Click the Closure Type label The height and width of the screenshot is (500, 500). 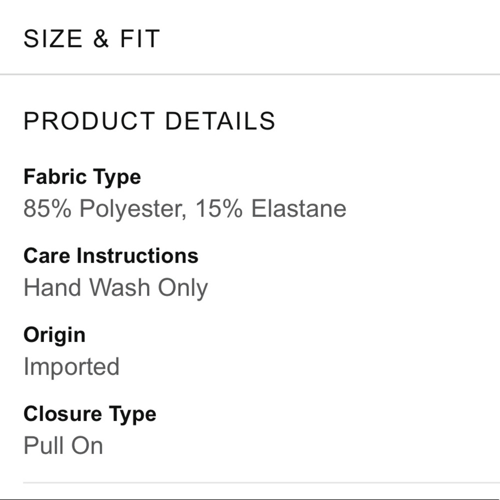pyautogui.click(x=89, y=414)
